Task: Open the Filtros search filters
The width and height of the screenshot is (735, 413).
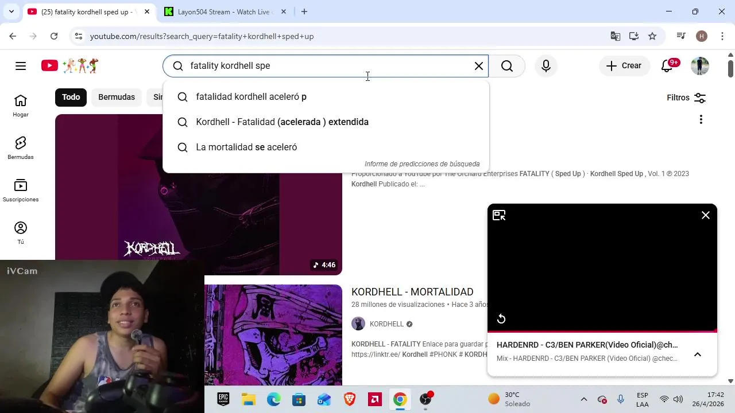Action: (x=686, y=98)
